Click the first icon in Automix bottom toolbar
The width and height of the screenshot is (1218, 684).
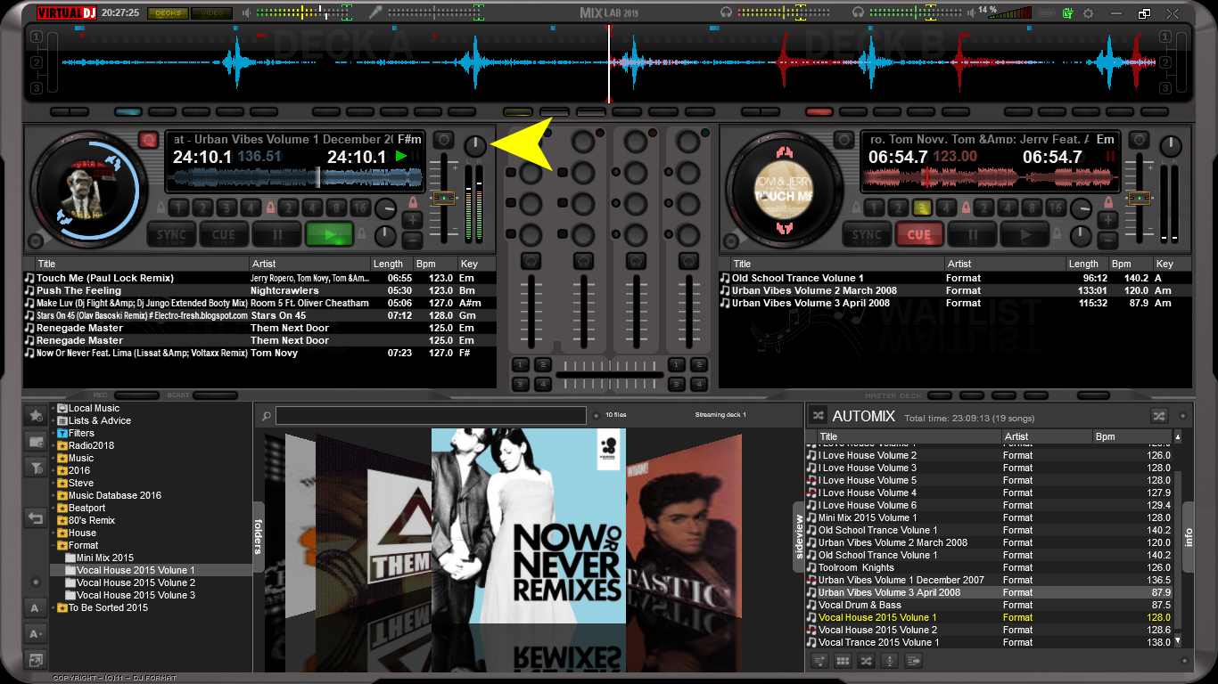coord(819,661)
